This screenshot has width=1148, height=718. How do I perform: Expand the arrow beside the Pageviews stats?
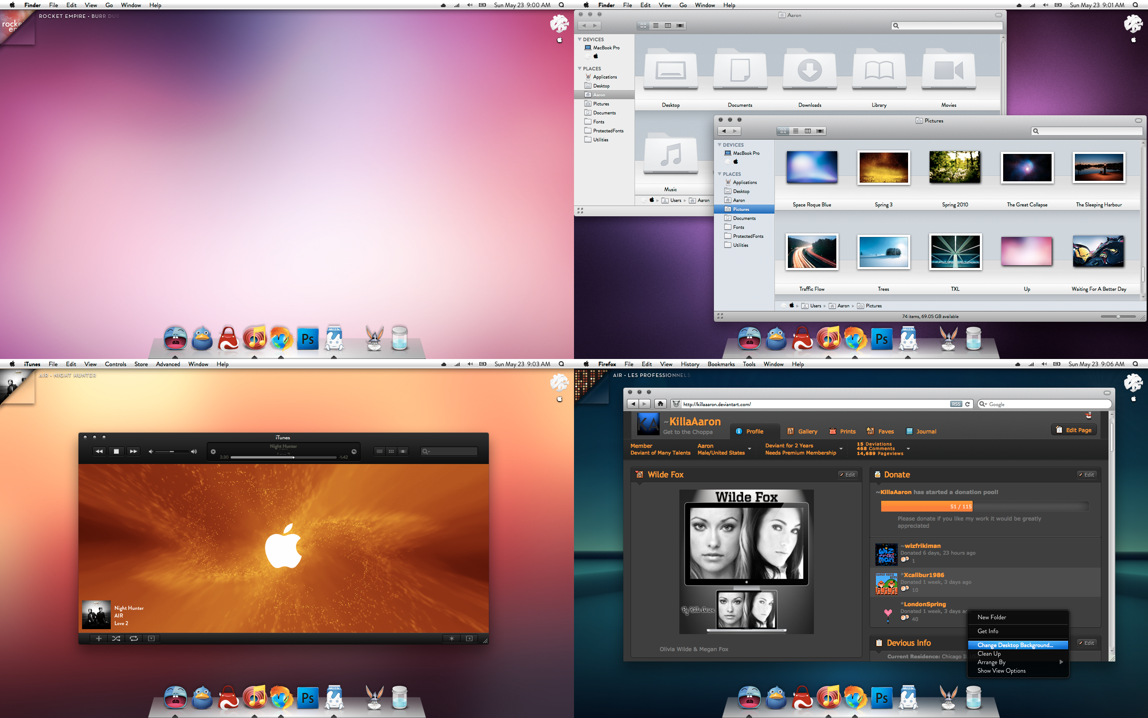tap(908, 449)
